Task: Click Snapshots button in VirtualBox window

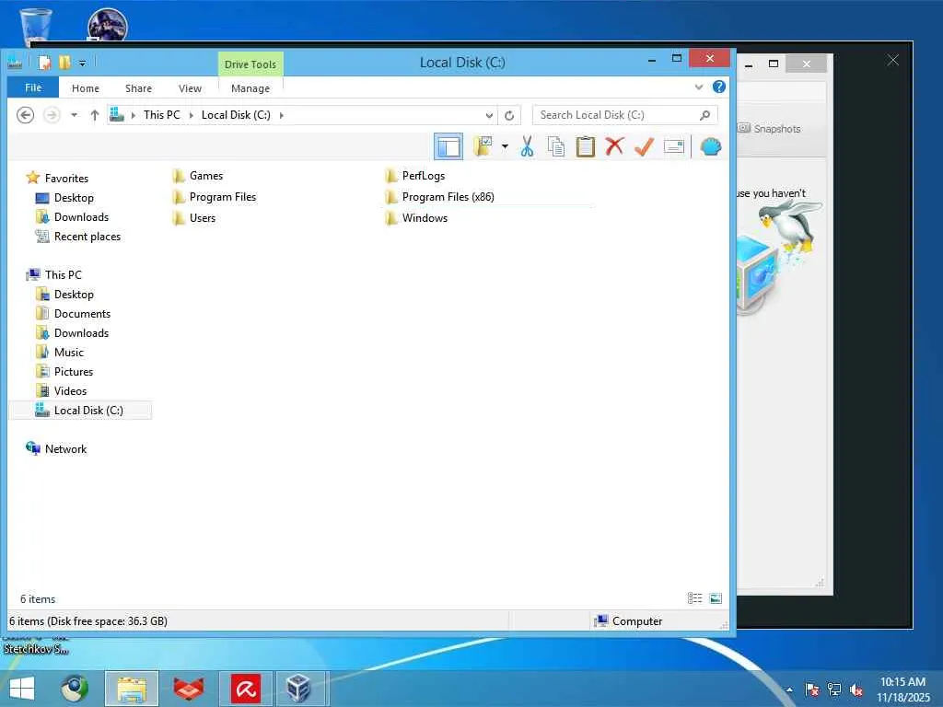Action: coord(769,129)
